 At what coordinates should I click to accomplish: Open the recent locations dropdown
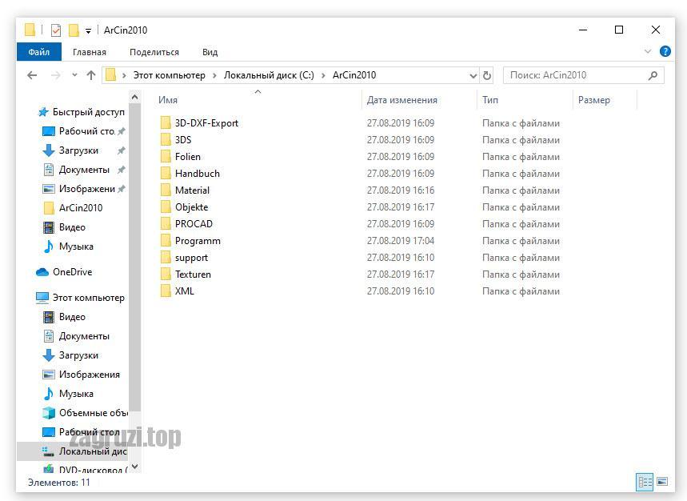[x=74, y=75]
